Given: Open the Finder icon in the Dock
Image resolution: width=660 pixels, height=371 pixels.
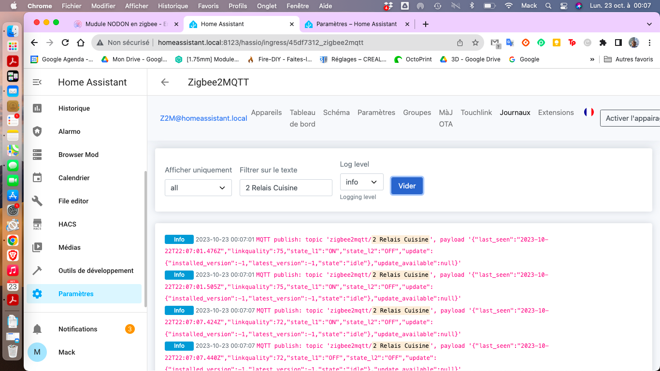Looking at the screenshot, I should tap(13, 32).
